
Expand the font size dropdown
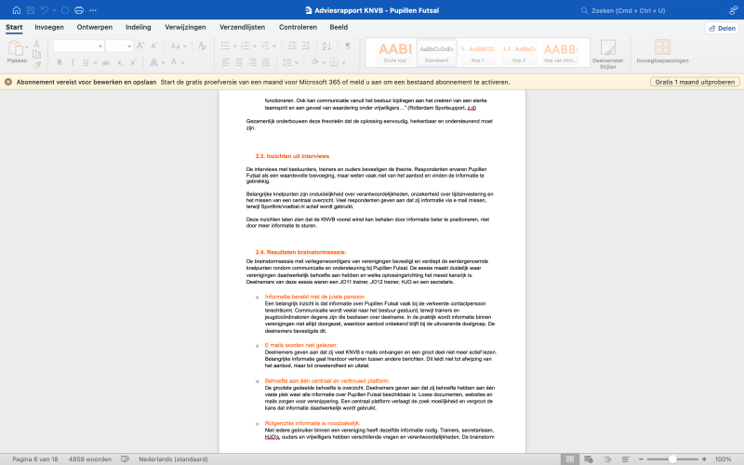[128, 46]
